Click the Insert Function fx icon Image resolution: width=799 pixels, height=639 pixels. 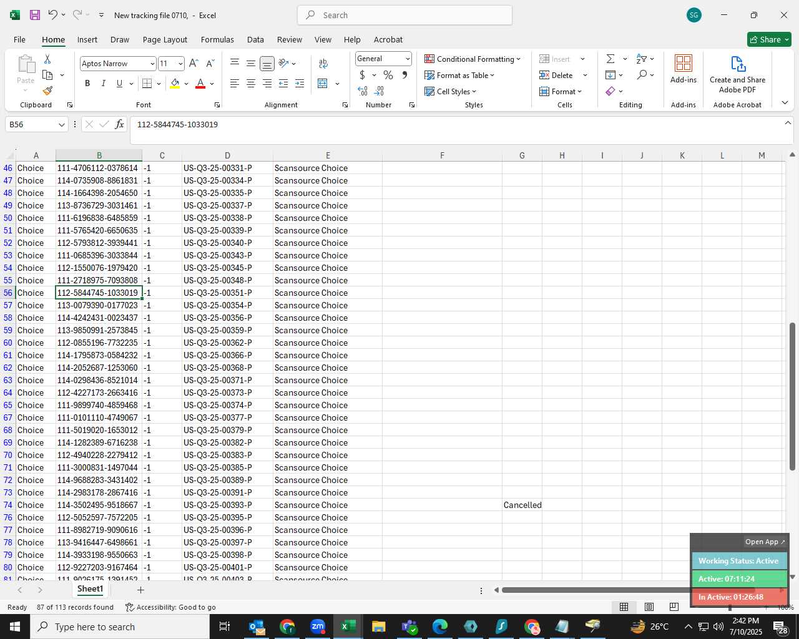pyautogui.click(x=119, y=125)
